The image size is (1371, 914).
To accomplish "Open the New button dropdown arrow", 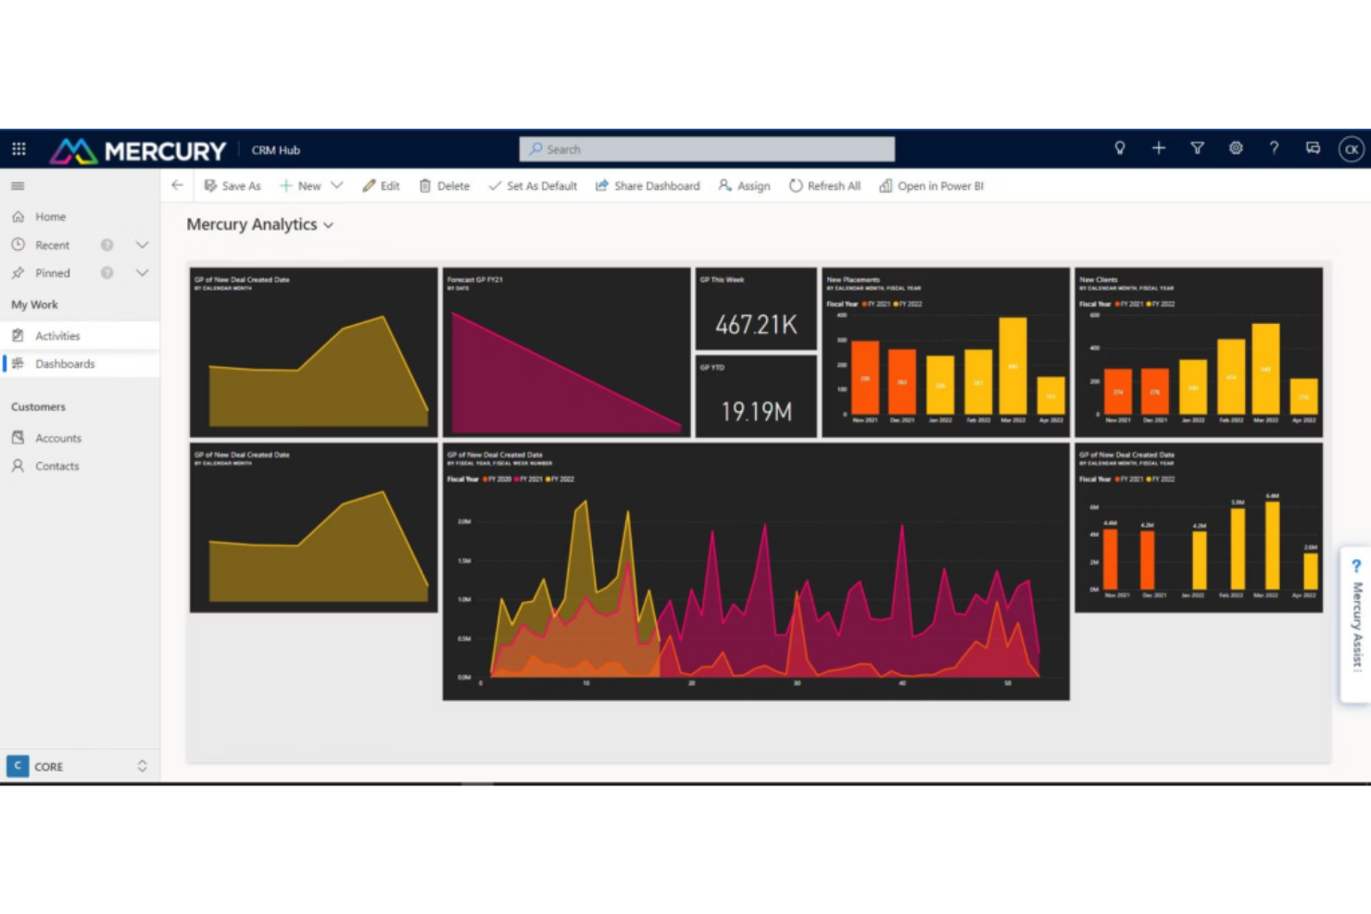I will (337, 185).
